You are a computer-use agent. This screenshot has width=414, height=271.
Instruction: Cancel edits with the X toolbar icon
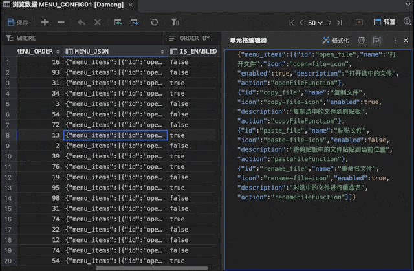[x=98, y=23]
